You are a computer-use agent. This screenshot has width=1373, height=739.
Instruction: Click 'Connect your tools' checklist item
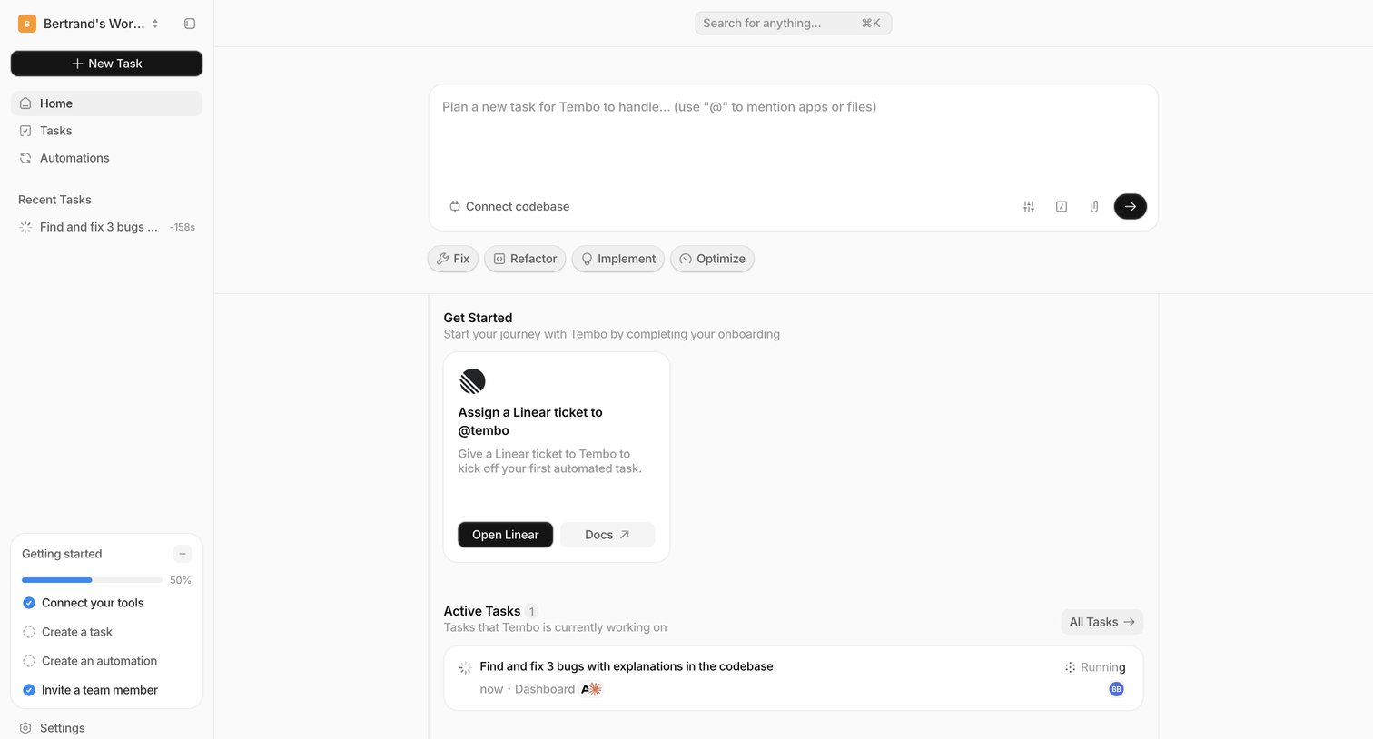coord(93,603)
